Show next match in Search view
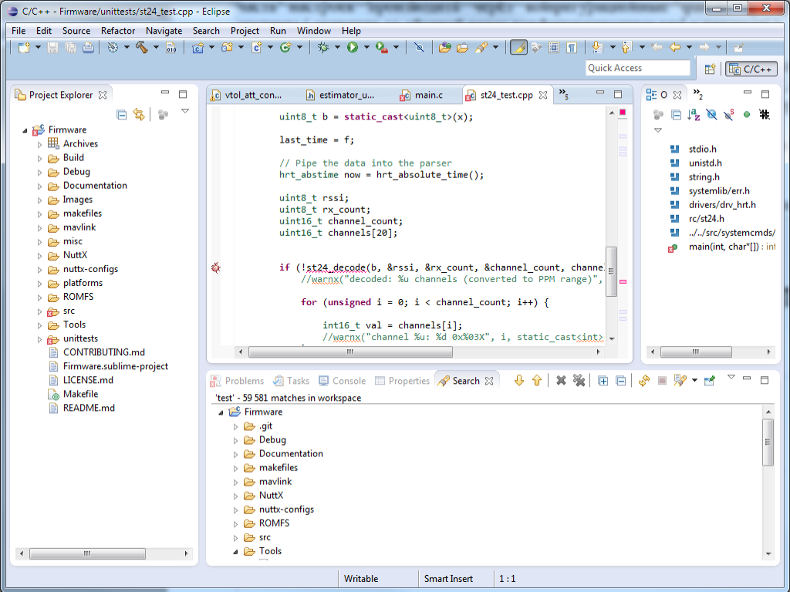The height and width of the screenshot is (592, 790). (519, 381)
